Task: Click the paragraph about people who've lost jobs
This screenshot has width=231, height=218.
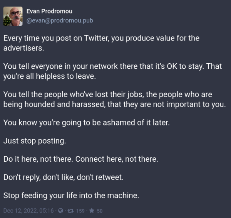Action: tap(114, 99)
